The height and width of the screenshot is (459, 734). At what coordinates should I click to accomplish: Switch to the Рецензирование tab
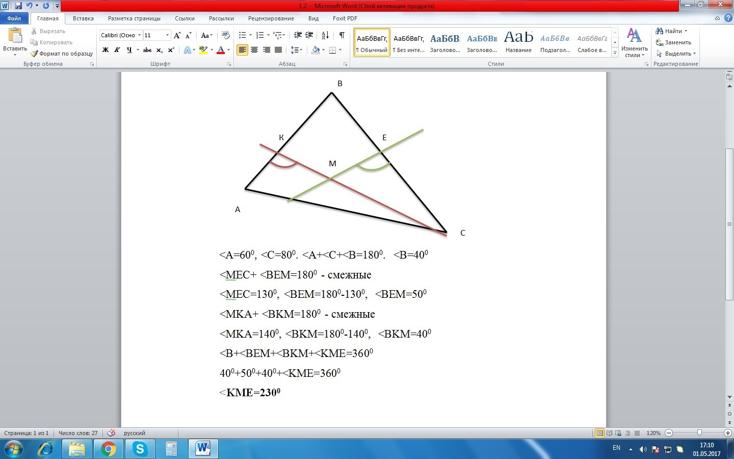coord(271,18)
